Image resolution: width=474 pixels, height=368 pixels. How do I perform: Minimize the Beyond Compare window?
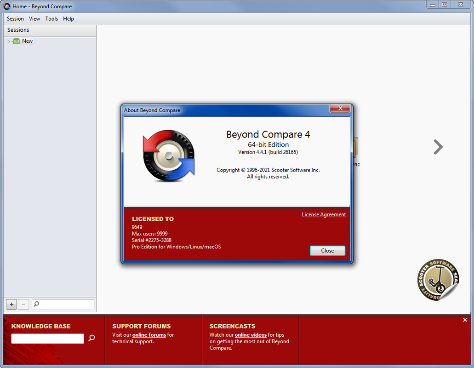(433, 5)
